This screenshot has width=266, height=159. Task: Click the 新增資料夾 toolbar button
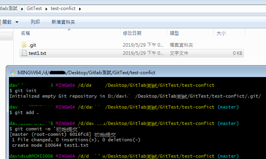click(x=63, y=22)
